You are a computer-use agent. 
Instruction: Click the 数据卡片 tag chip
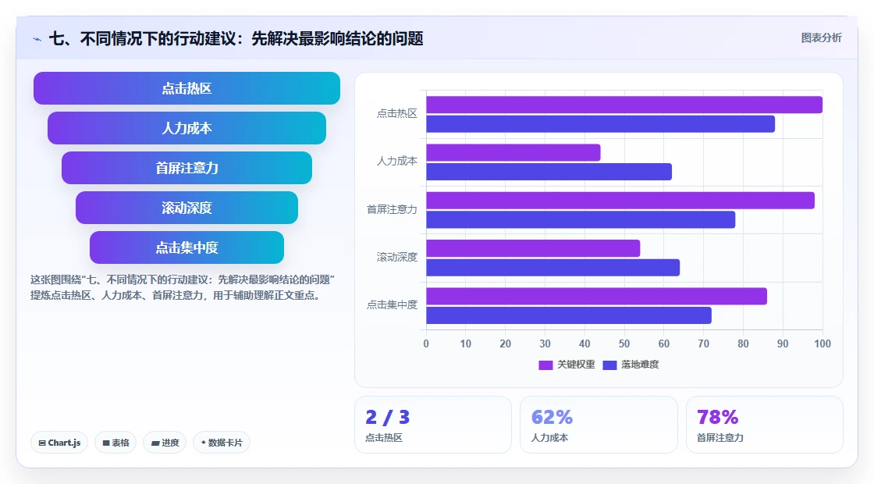tap(222, 443)
